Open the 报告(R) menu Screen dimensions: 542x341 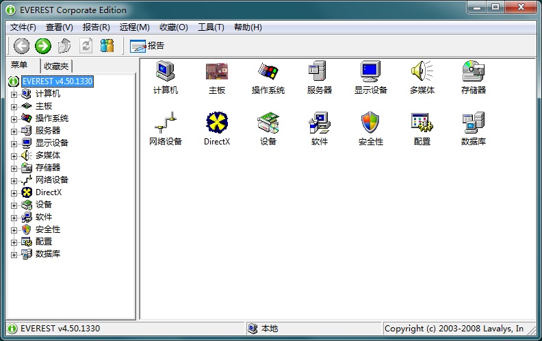[96, 27]
